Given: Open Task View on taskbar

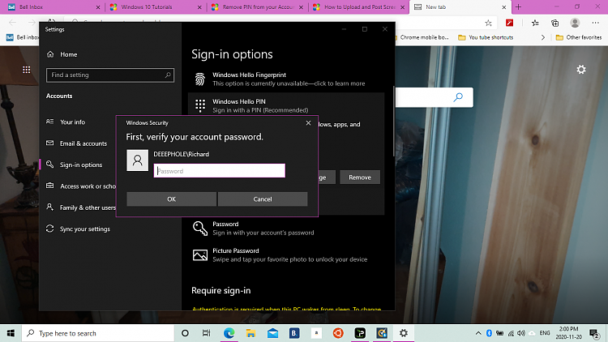Looking at the screenshot, I should tap(206, 333).
